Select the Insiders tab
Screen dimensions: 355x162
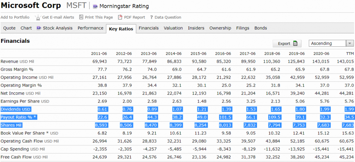point(196,28)
